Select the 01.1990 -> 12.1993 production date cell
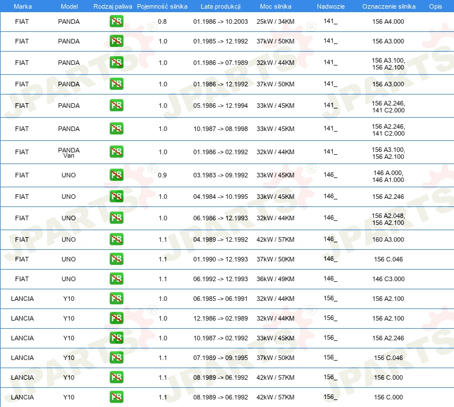 click(x=221, y=259)
